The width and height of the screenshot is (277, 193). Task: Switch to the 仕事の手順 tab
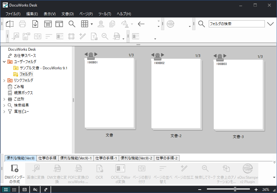click(x=47, y=158)
